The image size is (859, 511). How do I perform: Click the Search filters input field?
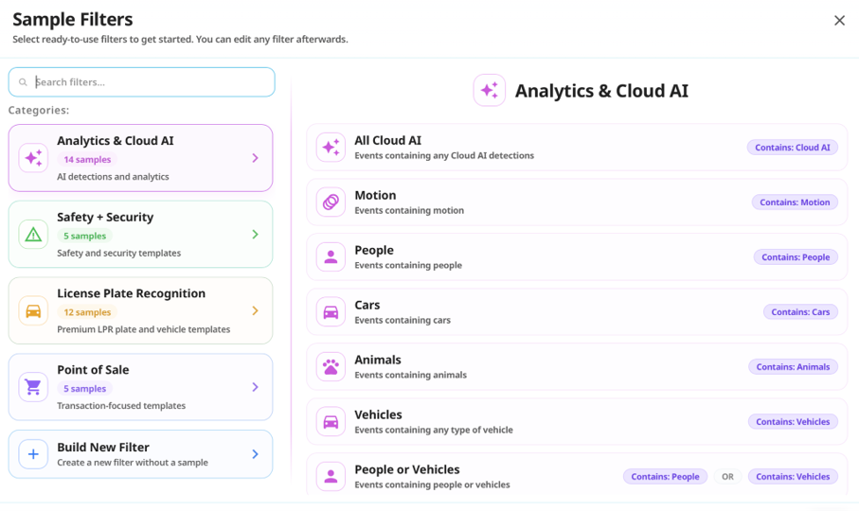tap(142, 82)
